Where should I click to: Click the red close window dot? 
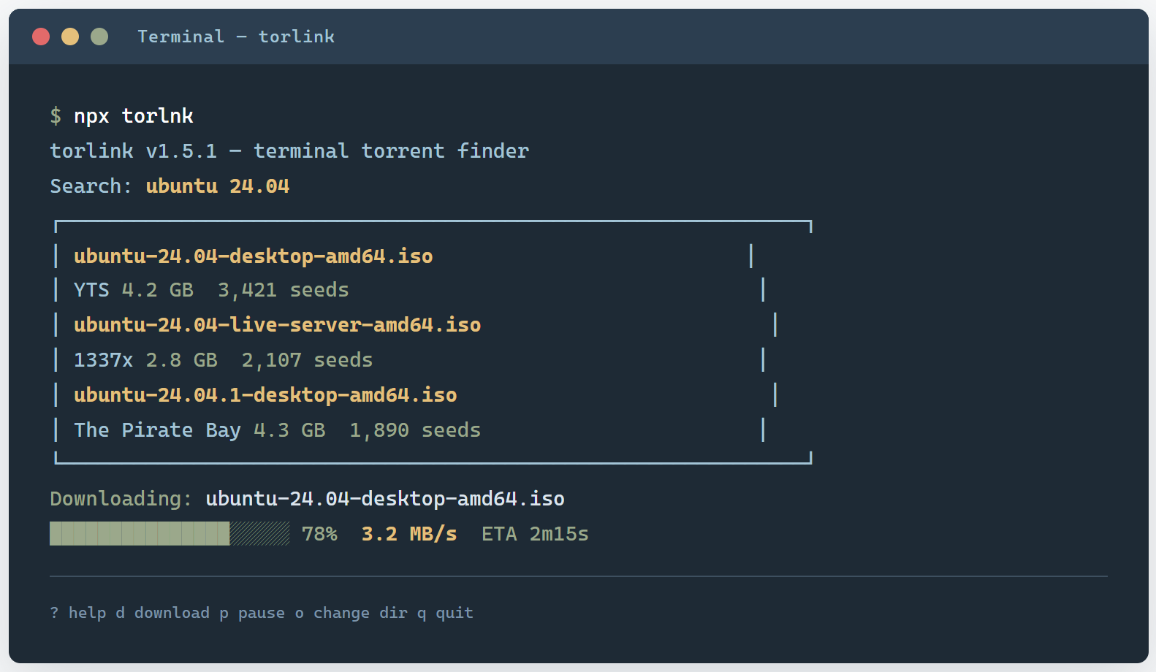click(x=41, y=37)
